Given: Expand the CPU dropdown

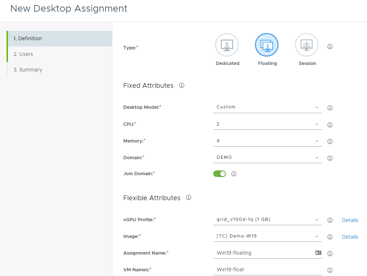Looking at the screenshot, I should (x=267, y=124).
